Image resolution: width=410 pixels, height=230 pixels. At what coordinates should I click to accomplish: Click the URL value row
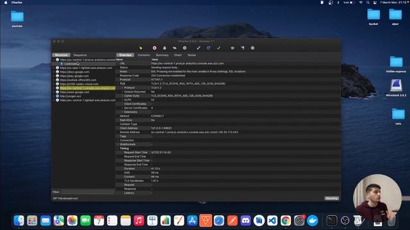[x=228, y=63]
